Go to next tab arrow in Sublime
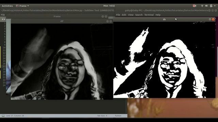The height and width of the screenshot is (122, 218). 4,19
